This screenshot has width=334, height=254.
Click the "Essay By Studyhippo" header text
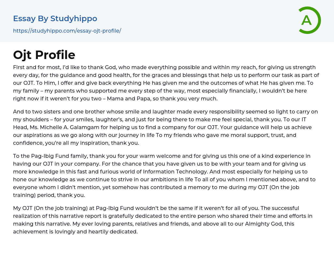click(55, 19)
